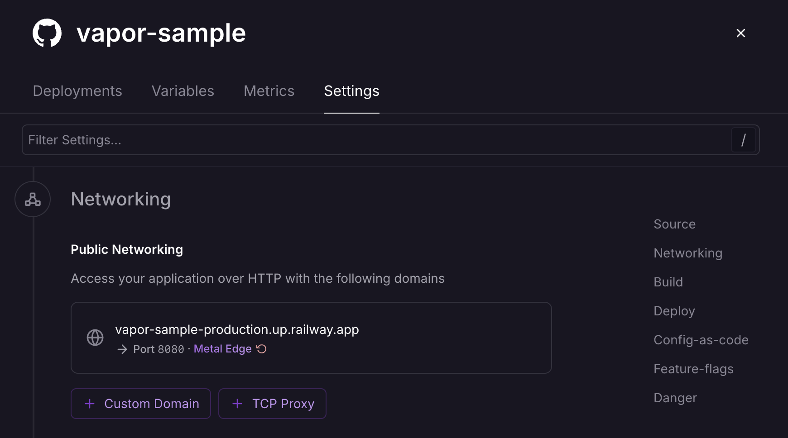Jump to the Danger section
788x438 pixels.
[x=675, y=398]
